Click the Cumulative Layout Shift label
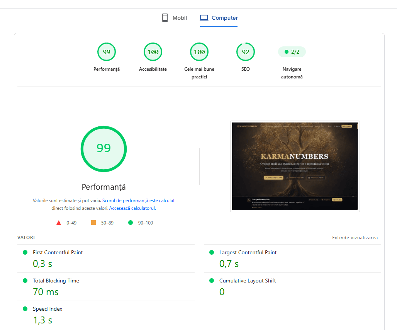The image size is (397, 330). (x=248, y=281)
